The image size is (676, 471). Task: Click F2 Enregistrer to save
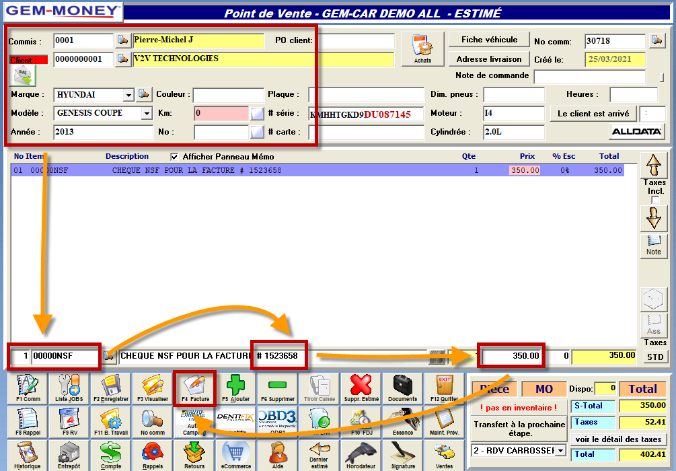tap(111, 389)
